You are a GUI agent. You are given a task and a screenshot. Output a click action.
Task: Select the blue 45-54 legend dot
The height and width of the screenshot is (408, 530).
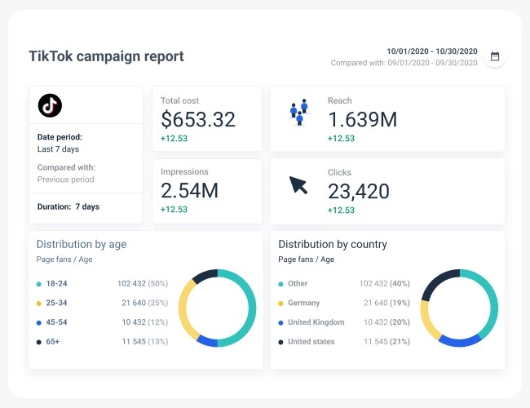coord(39,322)
